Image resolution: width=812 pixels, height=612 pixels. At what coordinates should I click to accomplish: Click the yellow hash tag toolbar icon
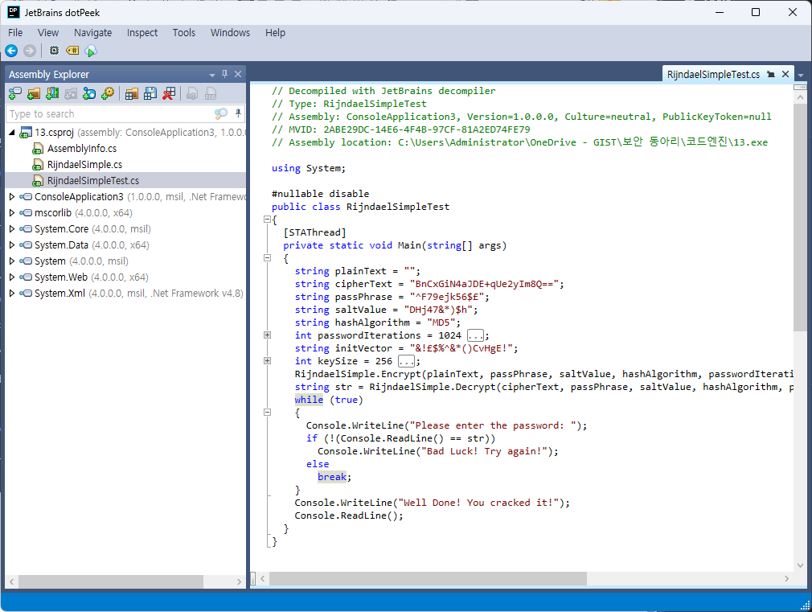point(72,51)
